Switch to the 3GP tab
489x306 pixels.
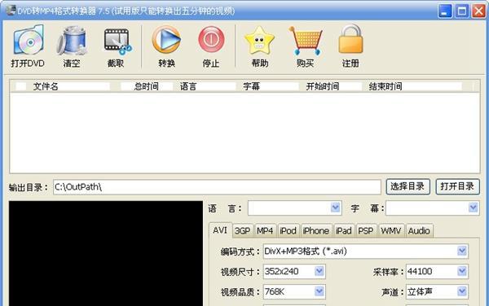tap(242, 231)
